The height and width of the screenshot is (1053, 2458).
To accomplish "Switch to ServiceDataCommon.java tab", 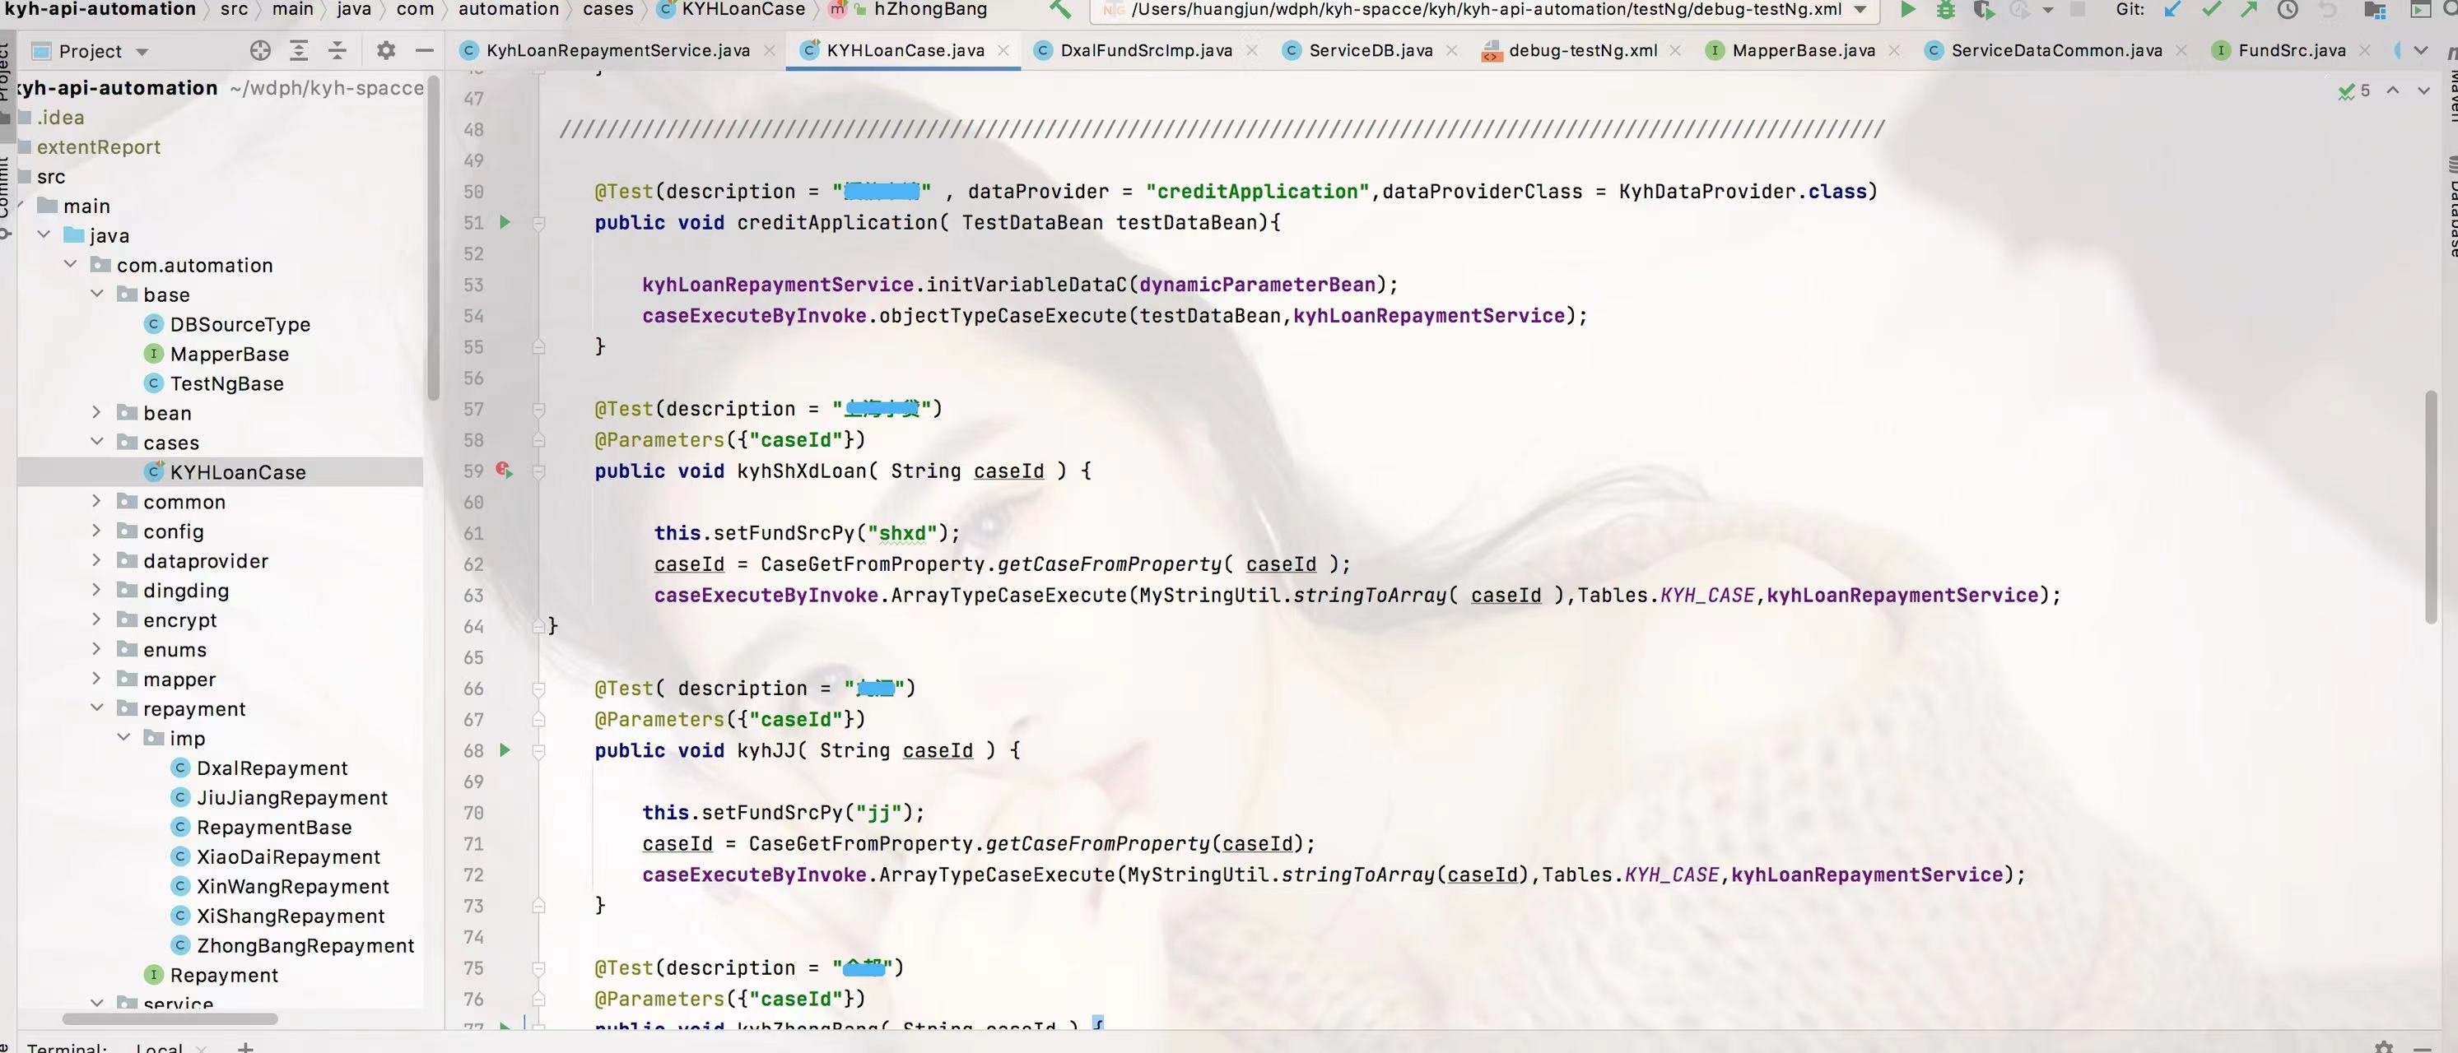I will pyautogui.click(x=2056, y=50).
